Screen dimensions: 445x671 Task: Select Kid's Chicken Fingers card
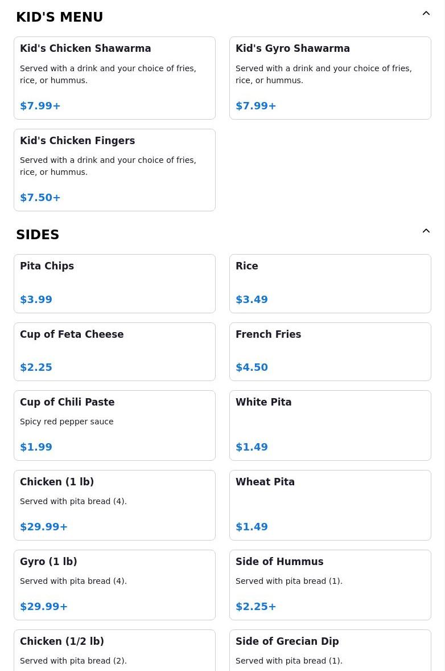pyautogui.click(x=114, y=170)
